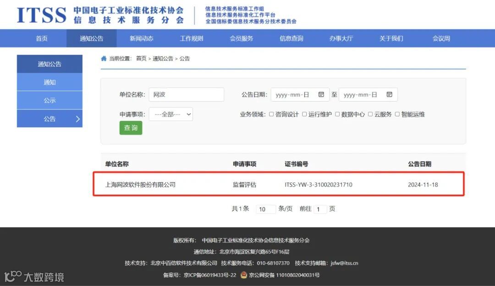Click the items-per-page field showing 10
The height and width of the screenshot is (286, 495).
tap(266, 209)
